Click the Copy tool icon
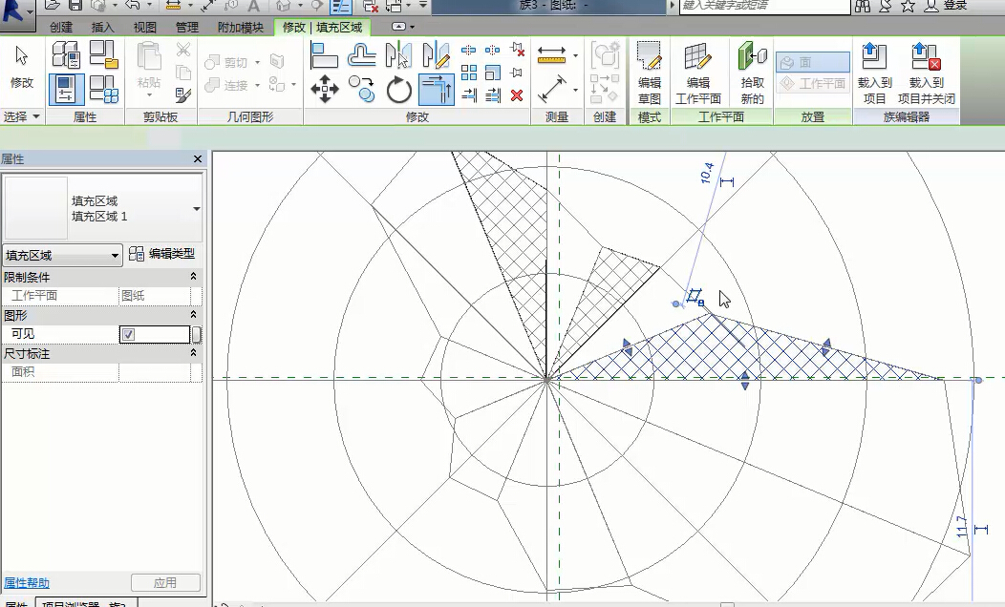The image size is (1005, 607). 362,91
